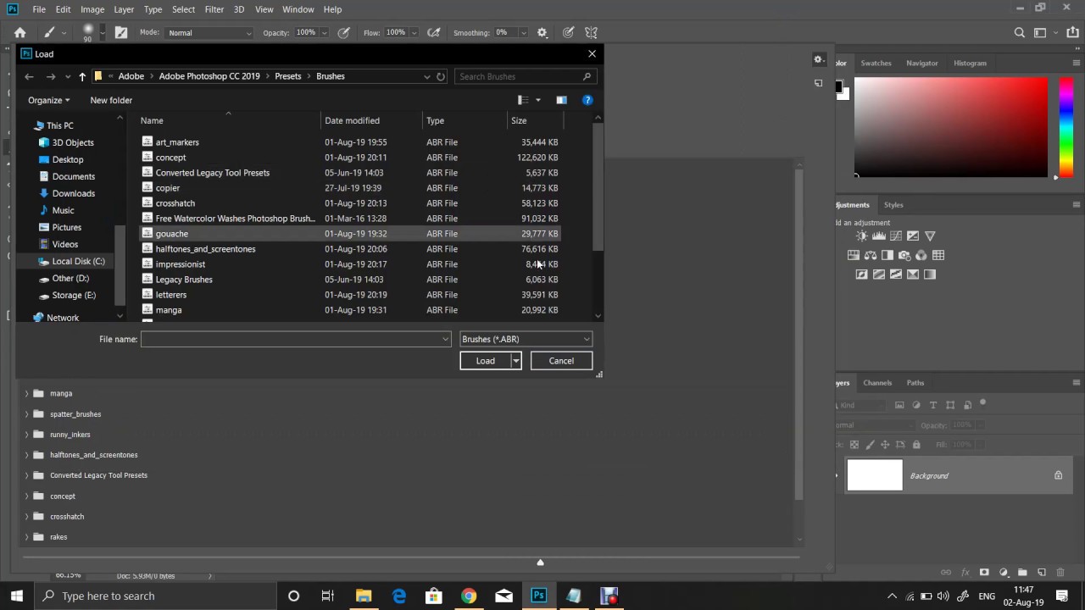The image size is (1085, 610).
Task: Create a new layer icon
Action: coord(1042,573)
